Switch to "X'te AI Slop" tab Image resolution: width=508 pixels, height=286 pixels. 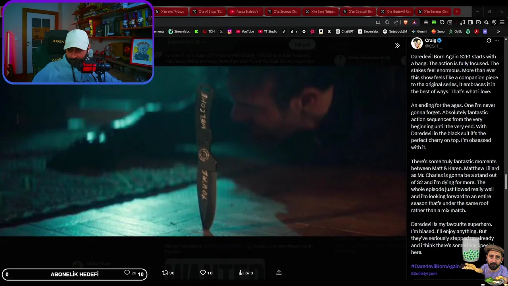pos(208,12)
